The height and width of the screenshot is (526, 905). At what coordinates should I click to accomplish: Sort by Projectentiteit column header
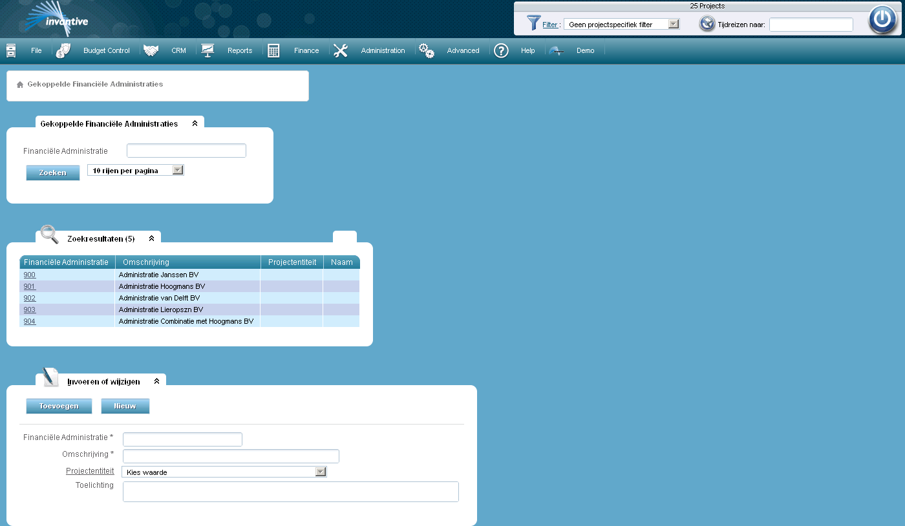pyautogui.click(x=292, y=262)
